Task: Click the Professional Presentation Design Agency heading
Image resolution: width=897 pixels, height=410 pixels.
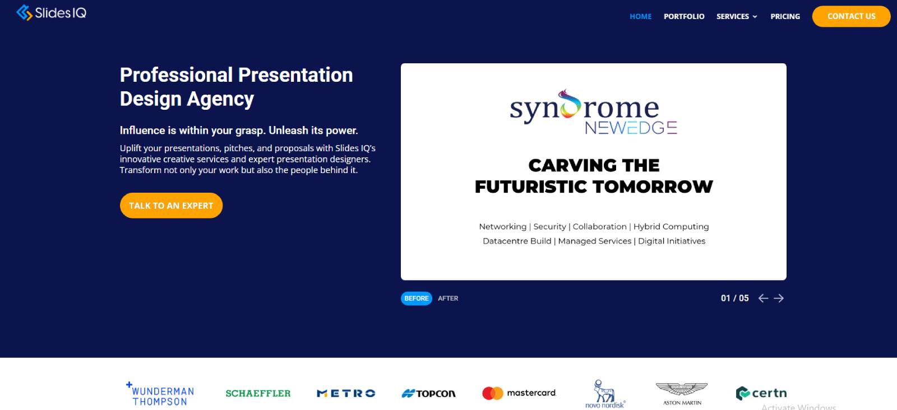Action: tap(236, 87)
